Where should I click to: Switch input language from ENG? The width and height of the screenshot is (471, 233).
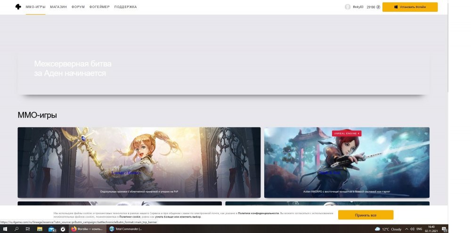click(419, 229)
